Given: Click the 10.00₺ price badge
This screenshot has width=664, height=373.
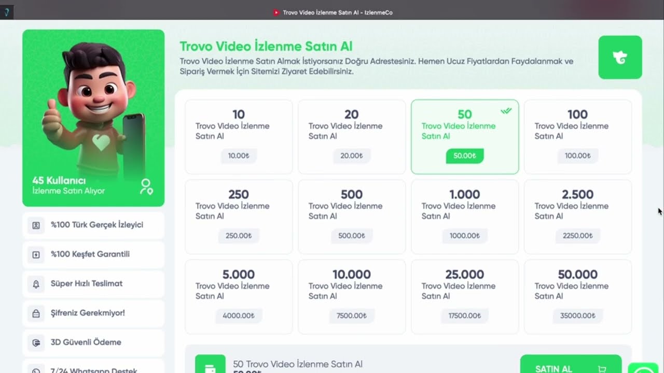Looking at the screenshot, I should pyautogui.click(x=239, y=155).
